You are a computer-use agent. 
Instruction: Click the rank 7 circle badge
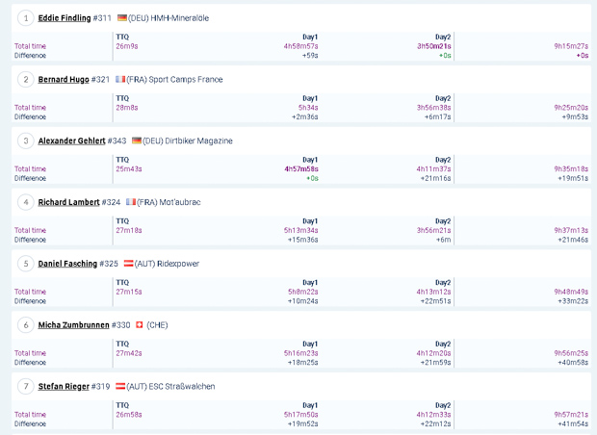[26, 387]
